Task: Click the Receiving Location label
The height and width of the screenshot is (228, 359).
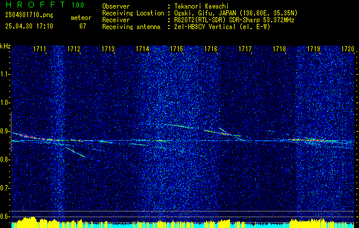Action: pyautogui.click(x=133, y=13)
